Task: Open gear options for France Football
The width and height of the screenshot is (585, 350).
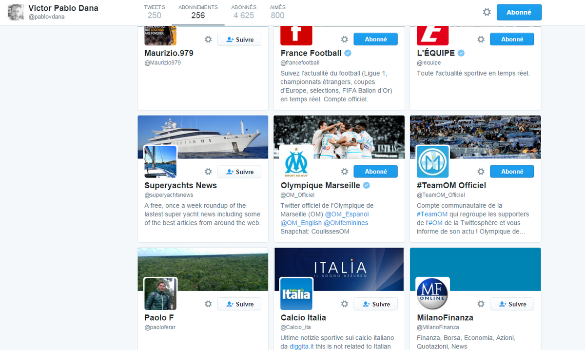Action: [344, 39]
